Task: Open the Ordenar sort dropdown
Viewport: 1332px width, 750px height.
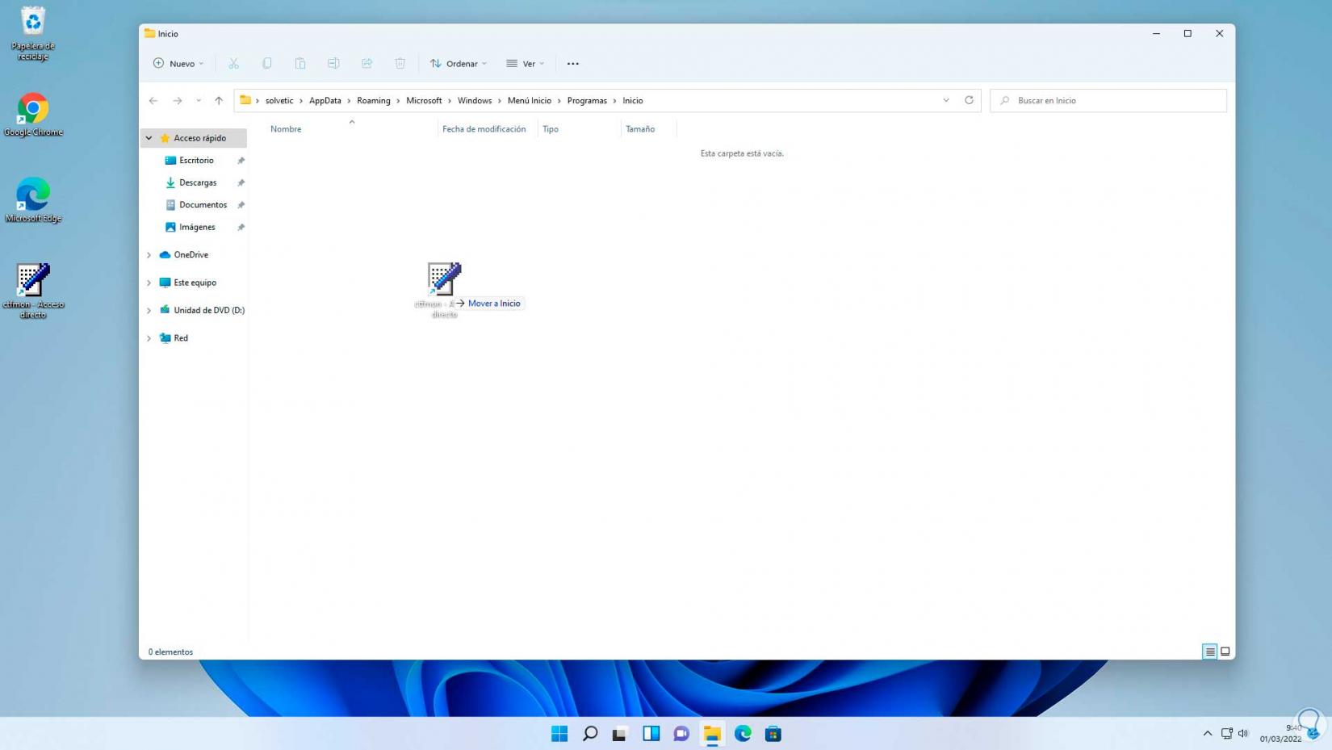Action: click(459, 64)
